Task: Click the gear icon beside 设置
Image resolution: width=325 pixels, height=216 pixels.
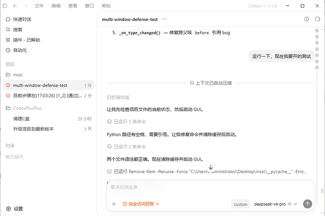Action: point(8,209)
